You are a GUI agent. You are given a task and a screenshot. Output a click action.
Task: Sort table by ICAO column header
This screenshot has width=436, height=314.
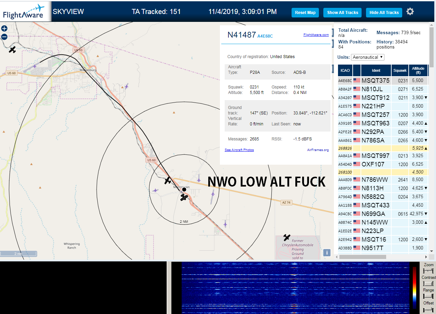click(x=345, y=70)
